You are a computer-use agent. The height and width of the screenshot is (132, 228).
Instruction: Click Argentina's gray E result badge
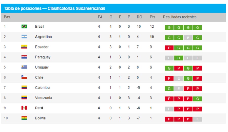tap(188, 38)
